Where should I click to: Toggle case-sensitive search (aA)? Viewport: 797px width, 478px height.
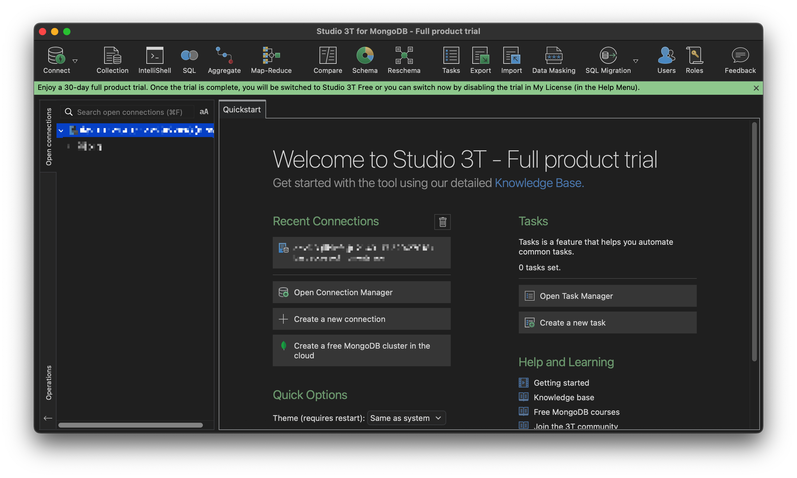[x=204, y=112]
